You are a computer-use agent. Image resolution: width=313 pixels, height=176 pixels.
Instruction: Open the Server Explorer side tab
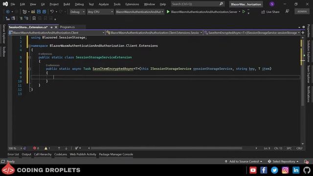4,34
